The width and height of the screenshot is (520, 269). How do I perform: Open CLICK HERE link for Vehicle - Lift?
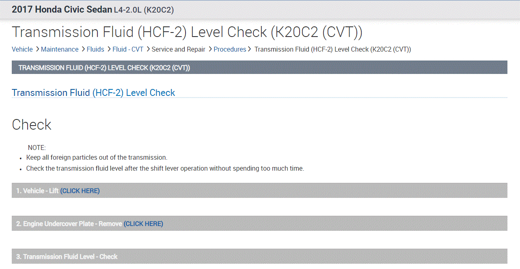(x=80, y=191)
